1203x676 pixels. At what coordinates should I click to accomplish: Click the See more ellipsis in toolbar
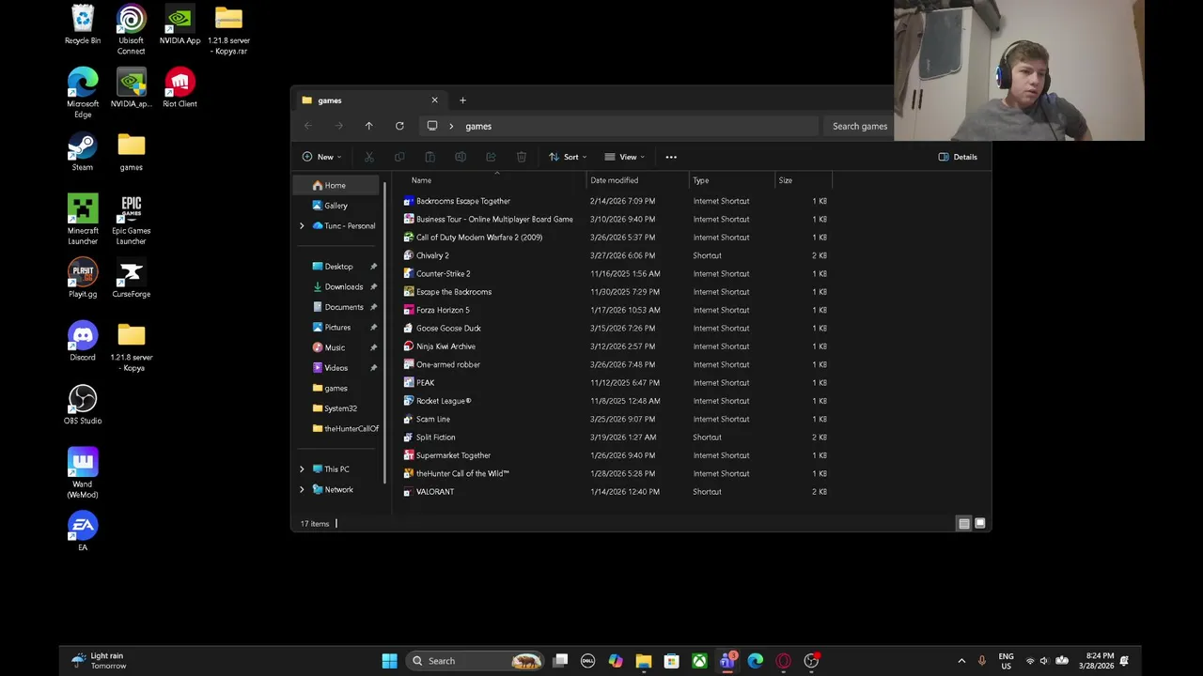(671, 157)
